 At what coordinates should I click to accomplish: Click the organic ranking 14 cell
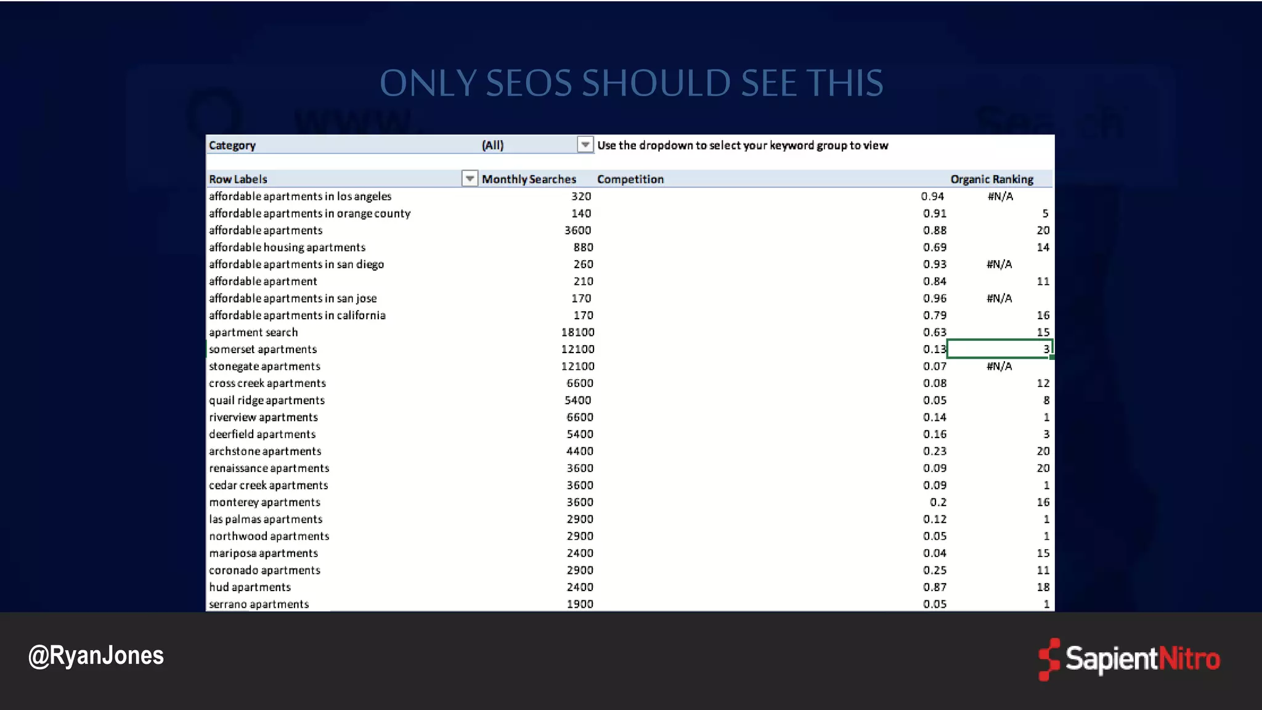tap(1043, 247)
